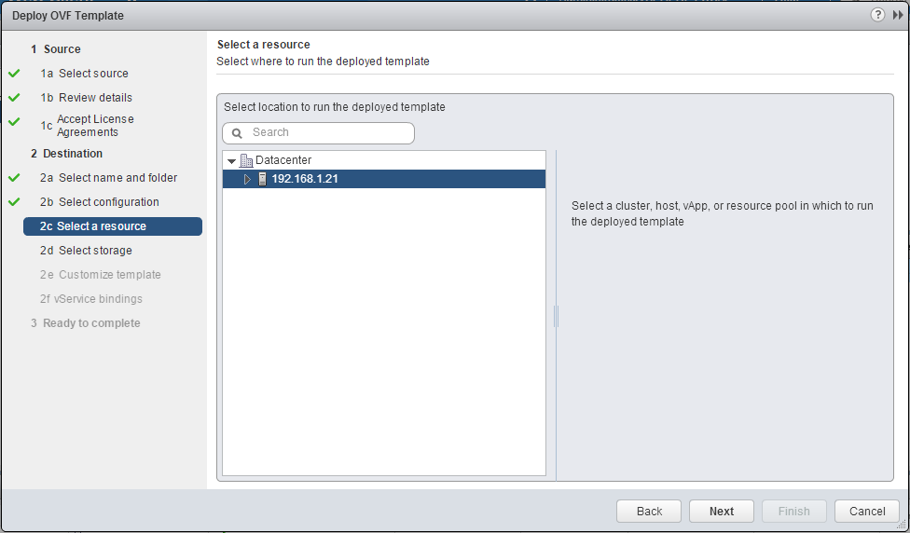Viewport: 910px width, 533px height.
Task: Collapse the Datacenter tree node
Action: [x=232, y=161]
